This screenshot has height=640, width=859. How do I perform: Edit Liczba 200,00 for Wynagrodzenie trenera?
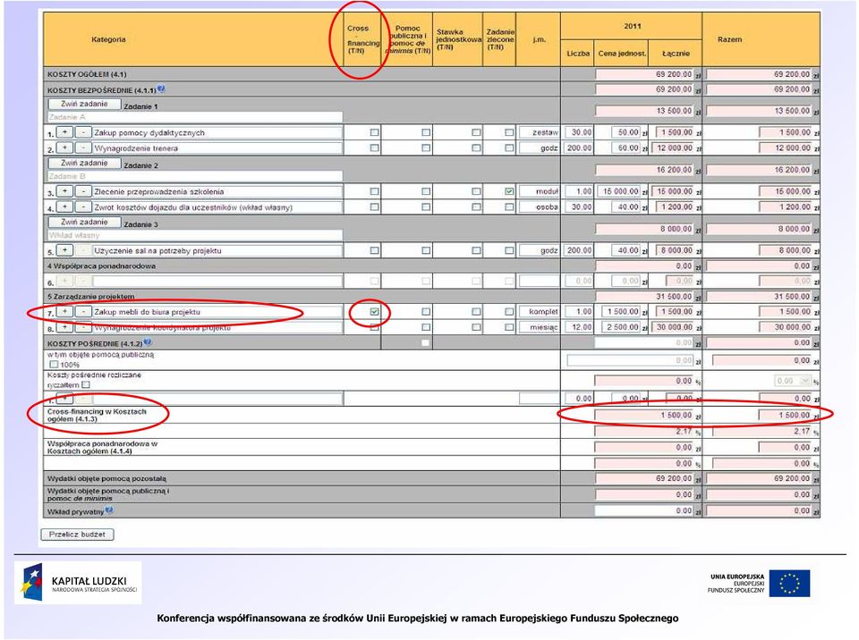[x=579, y=147]
